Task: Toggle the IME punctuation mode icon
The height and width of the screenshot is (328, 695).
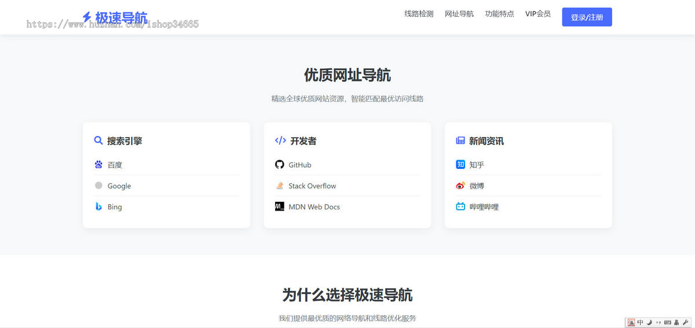Action: pyautogui.click(x=659, y=322)
